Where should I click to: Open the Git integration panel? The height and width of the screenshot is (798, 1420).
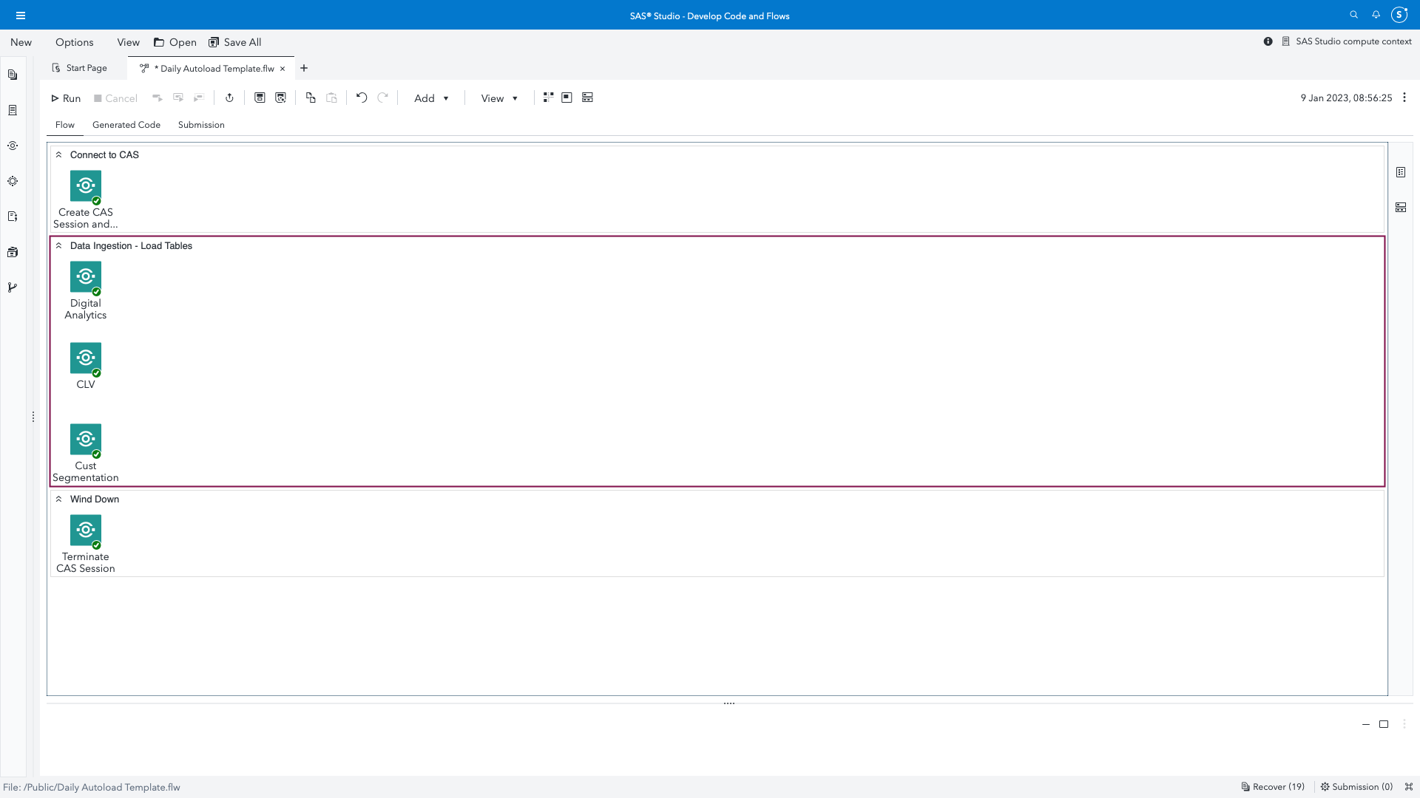tap(13, 287)
